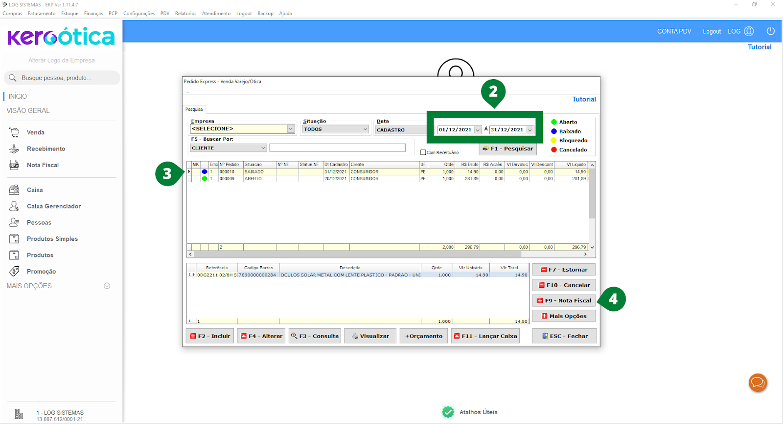The height and width of the screenshot is (424, 783).
Task: Open the Tutorial link below top bar
Action: tap(760, 47)
